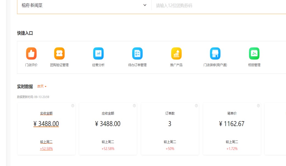286x166 pixels.
Task: Click the +52.58% link under 实收金额
Action: (46, 149)
